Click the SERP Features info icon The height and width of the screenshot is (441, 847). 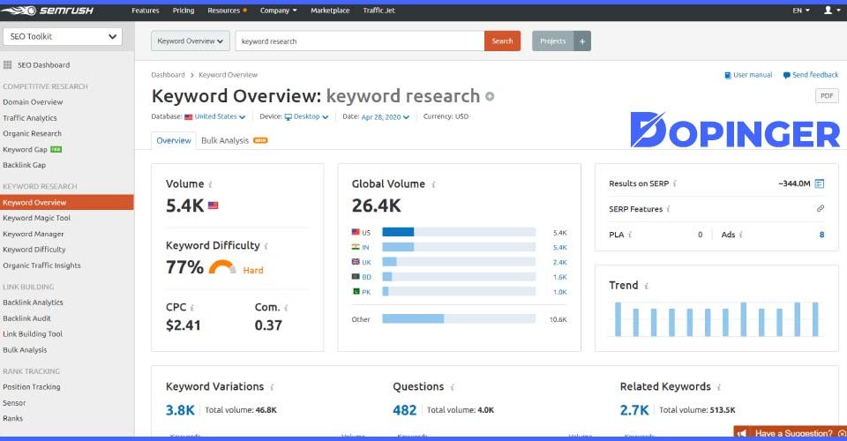coord(668,209)
